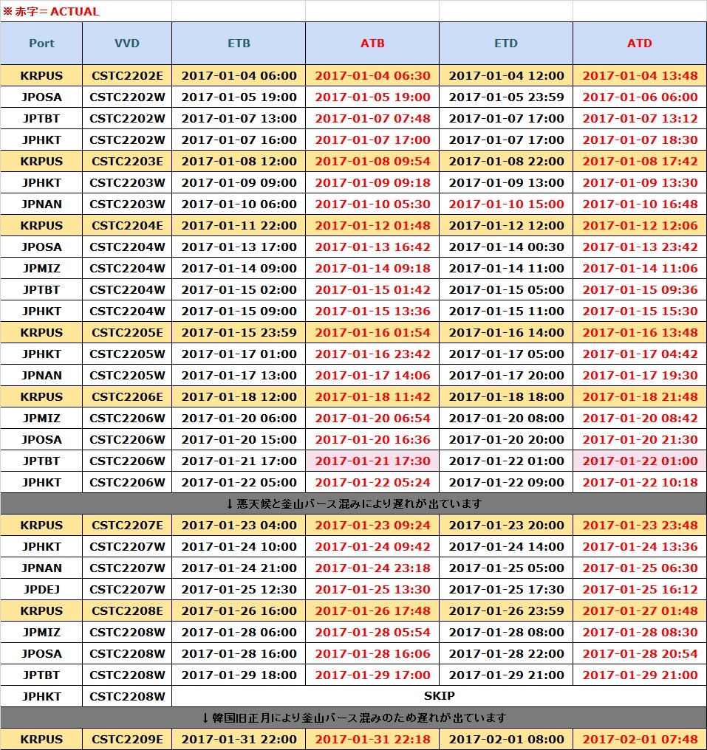Image resolution: width=707 pixels, height=750 pixels.
Task: Select ATB value 2017-01-29 17:00
Action: pyautogui.click(x=372, y=675)
